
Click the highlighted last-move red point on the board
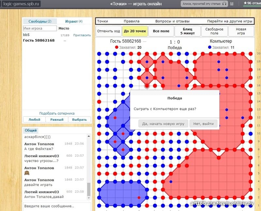point(147,86)
